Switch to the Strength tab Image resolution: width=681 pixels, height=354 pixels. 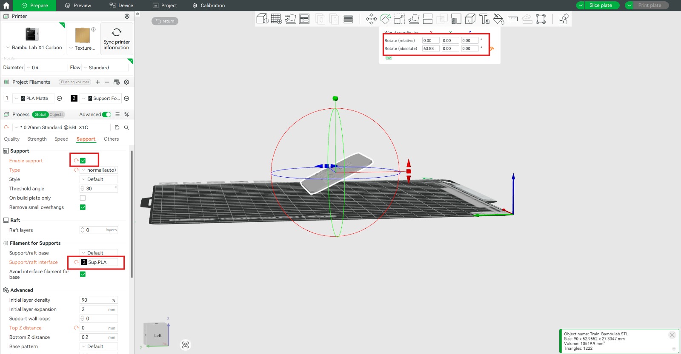pos(37,139)
